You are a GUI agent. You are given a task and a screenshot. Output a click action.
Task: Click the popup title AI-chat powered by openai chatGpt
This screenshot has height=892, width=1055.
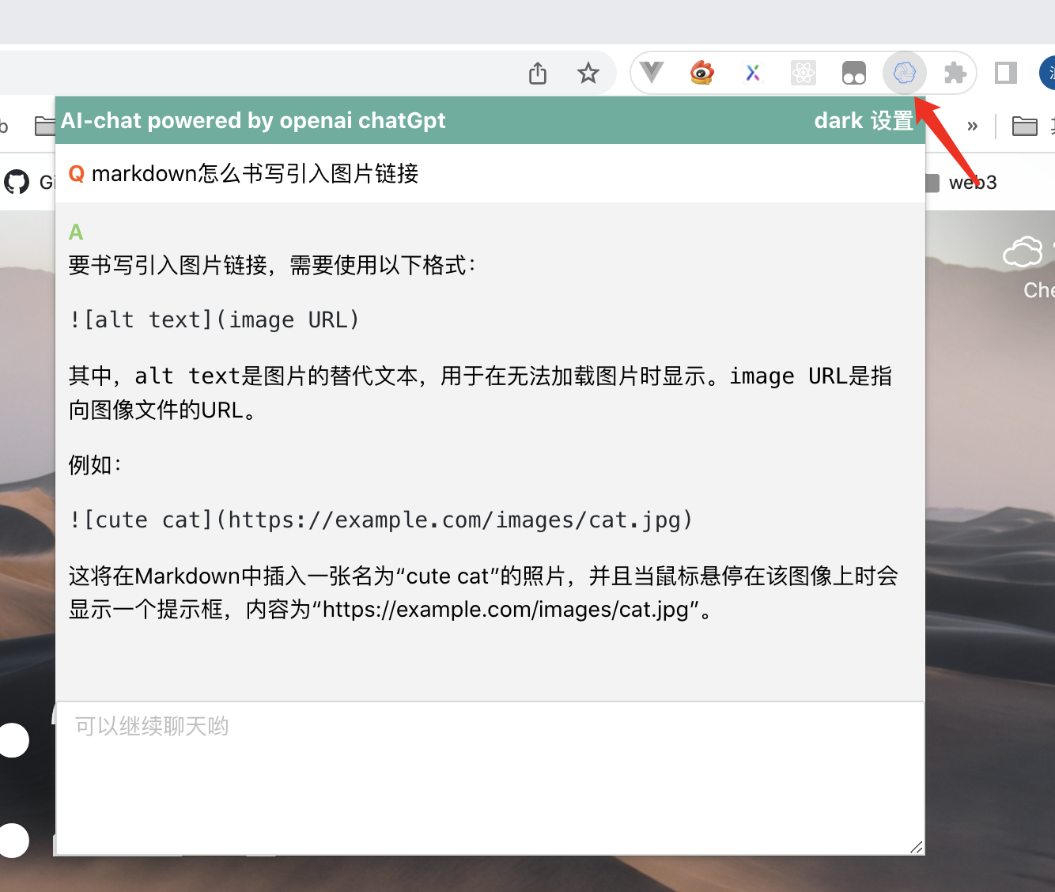click(x=253, y=120)
